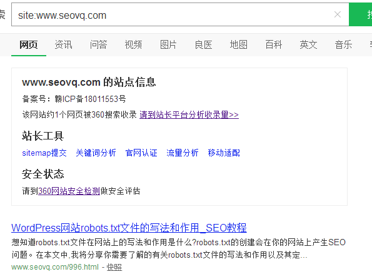
Task: Open the WordPress网站robots.txt result title
Action: (129, 228)
